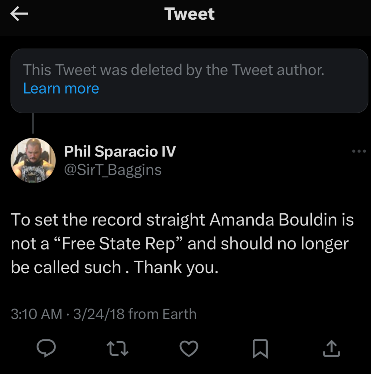This screenshot has height=374, width=371.
Task: Tap the back arrow in the header
Action: [19, 14]
